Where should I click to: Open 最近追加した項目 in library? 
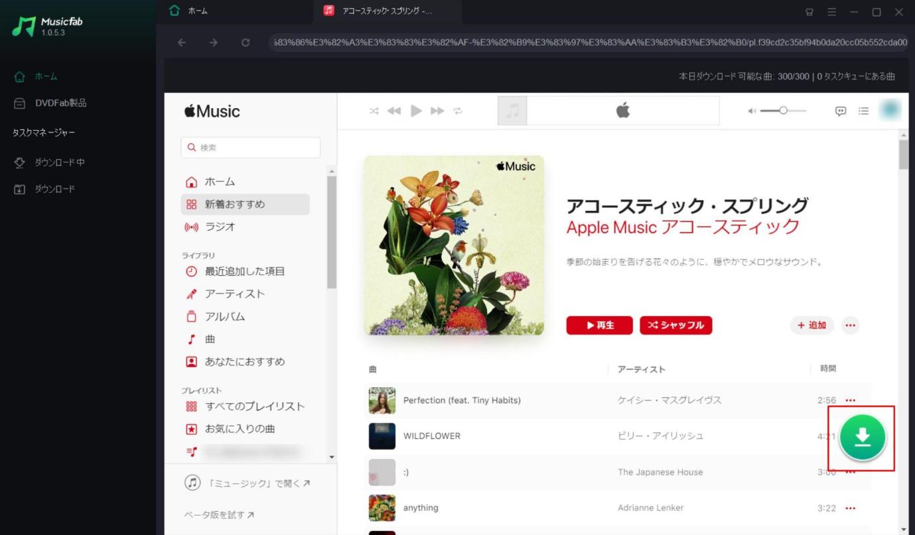[x=246, y=271]
